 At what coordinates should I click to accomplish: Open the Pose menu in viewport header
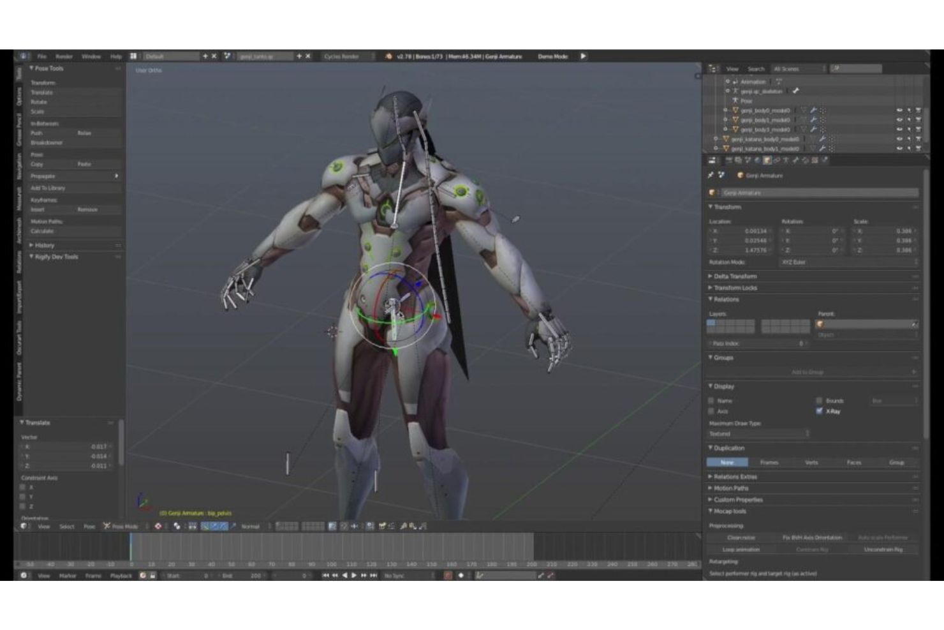[x=89, y=526]
